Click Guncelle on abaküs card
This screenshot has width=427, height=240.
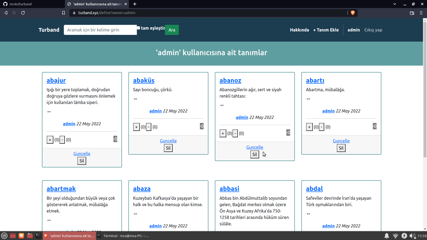tap(168, 141)
